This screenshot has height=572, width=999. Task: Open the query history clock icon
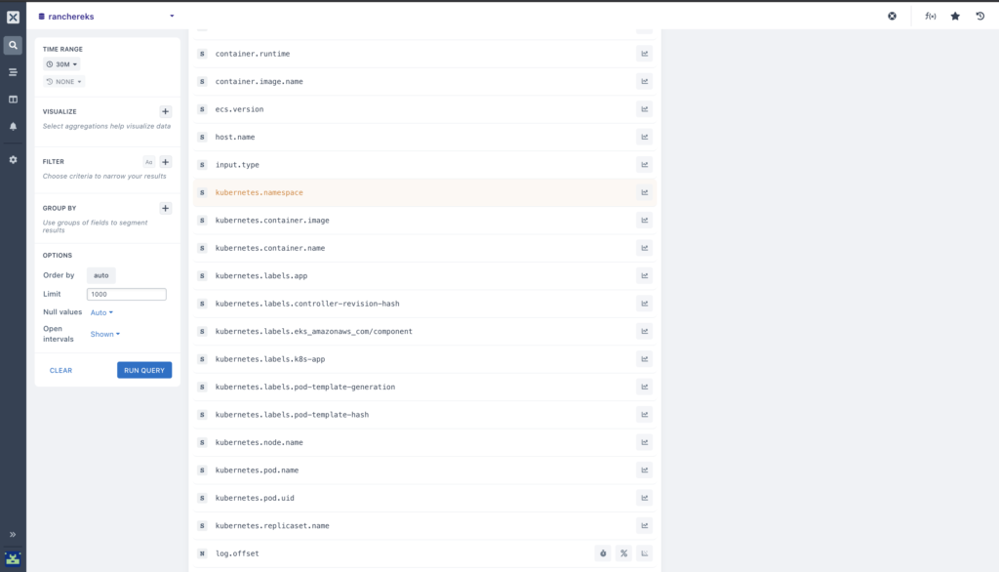(x=979, y=16)
